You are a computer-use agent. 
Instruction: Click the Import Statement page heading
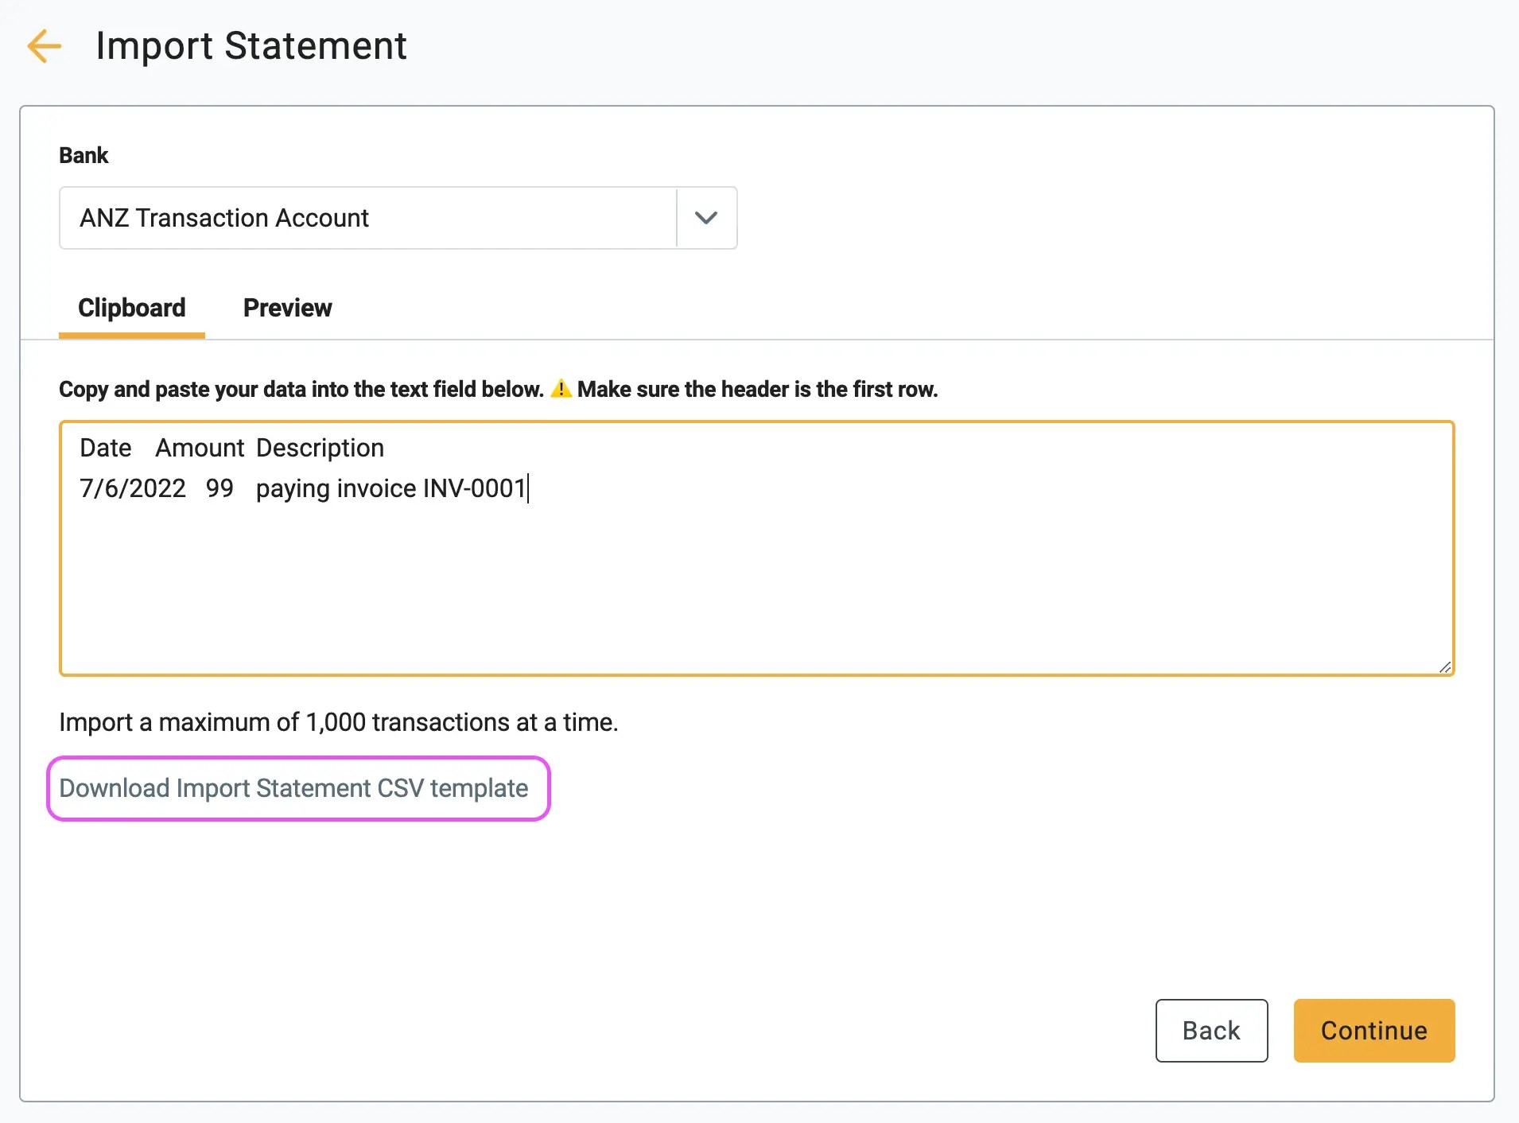[x=251, y=46]
